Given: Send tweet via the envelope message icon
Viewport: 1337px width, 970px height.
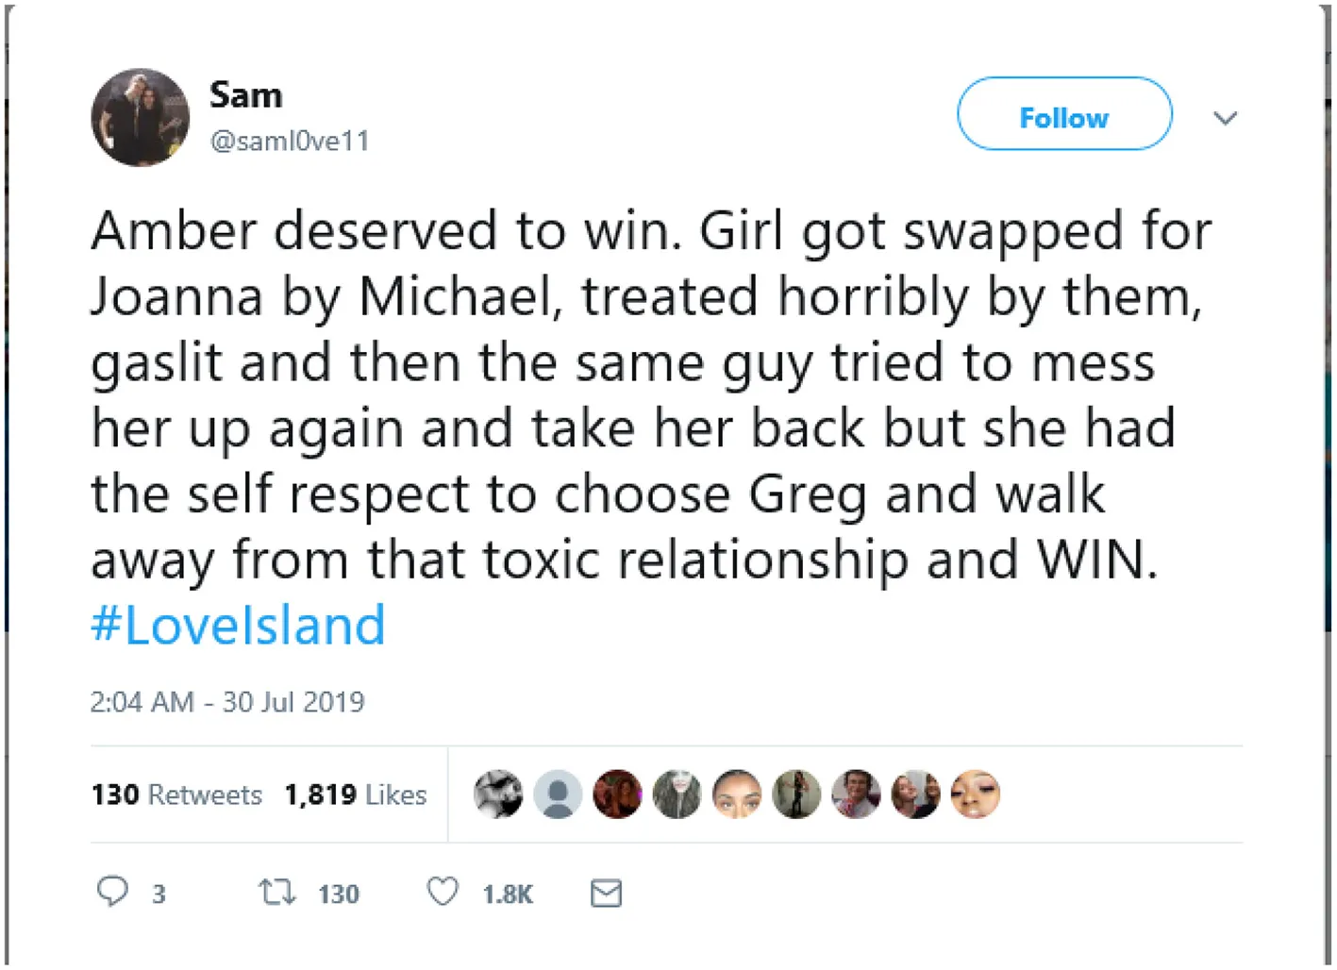Looking at the screenshot, I should pyautogui.click(x=606, y=893).
